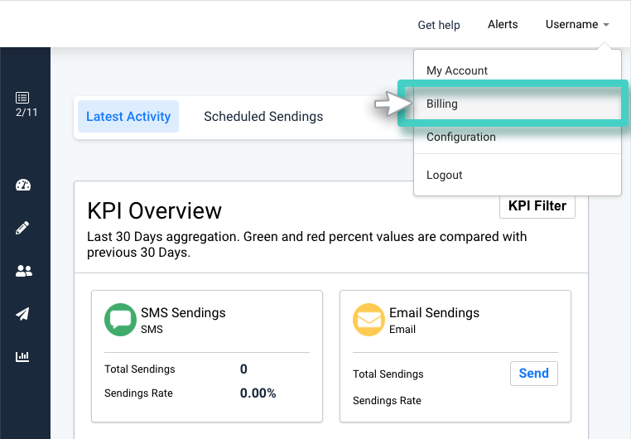This screenshot has height=439, width=631.
Task: Select My Account from the user menu
Action: (x=517, y=70)
